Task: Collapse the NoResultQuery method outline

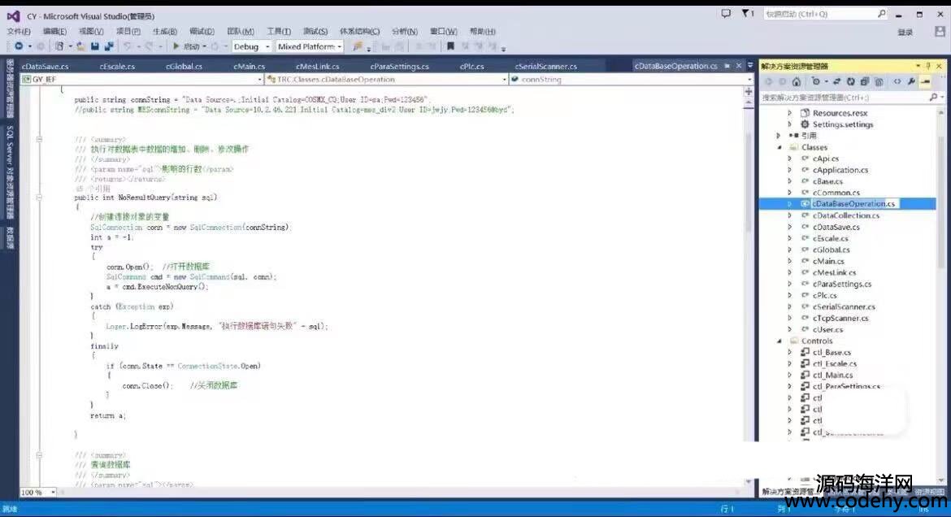Action: [40, 198]
